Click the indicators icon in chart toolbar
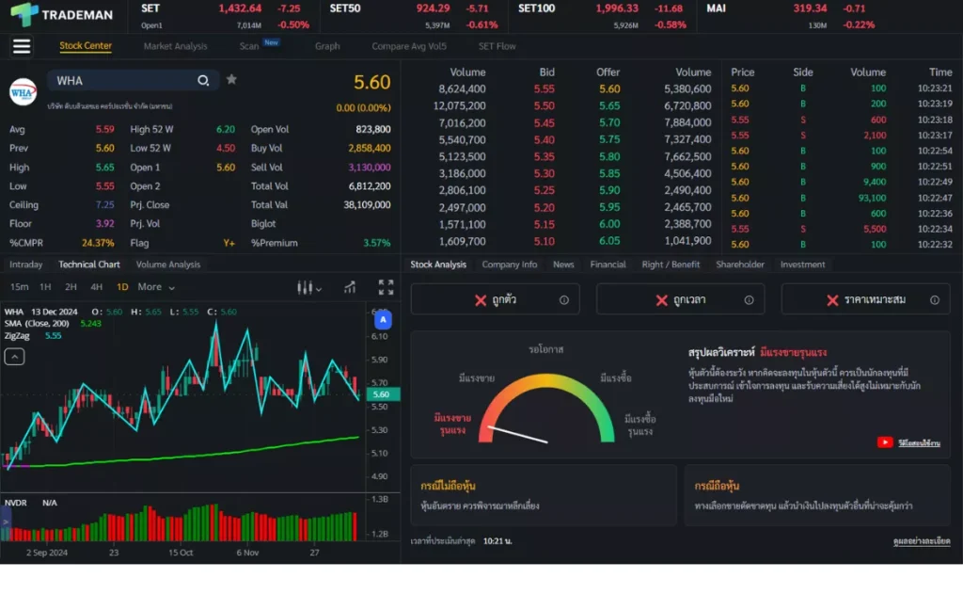The image size is (963, 594). (x=350, y=287)
